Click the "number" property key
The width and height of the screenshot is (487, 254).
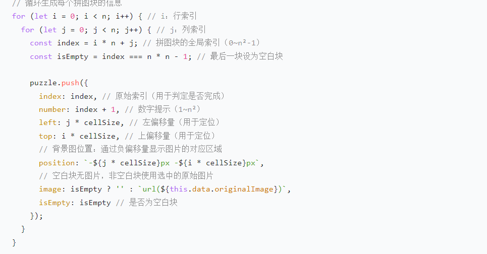pos(52,109)
